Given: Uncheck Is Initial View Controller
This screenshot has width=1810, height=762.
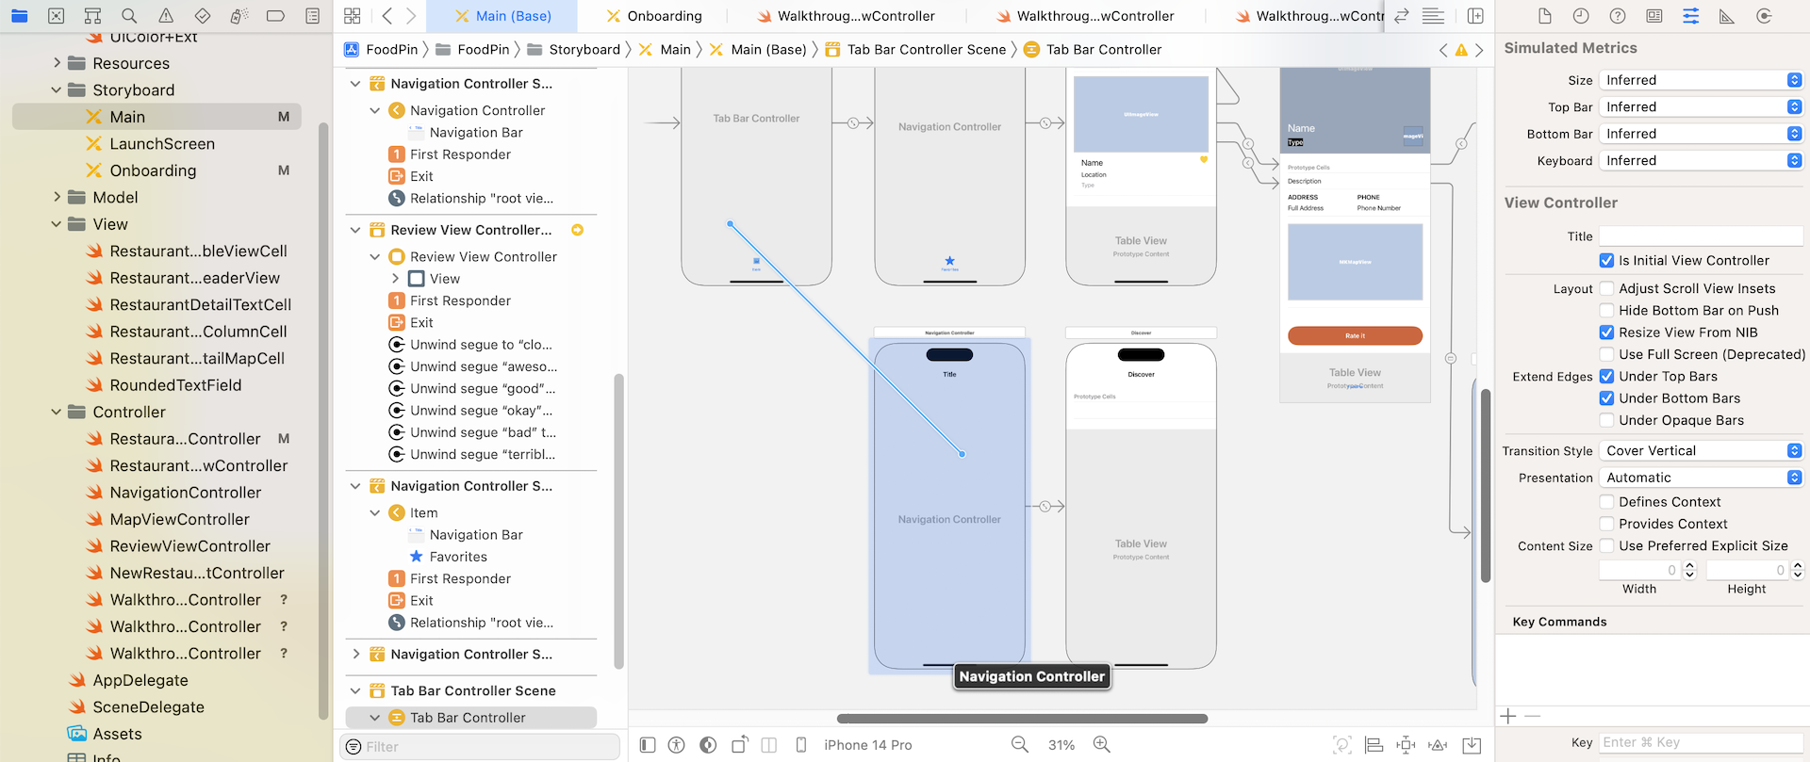Looking at the screenshot, I should [x=1606, y=261].
